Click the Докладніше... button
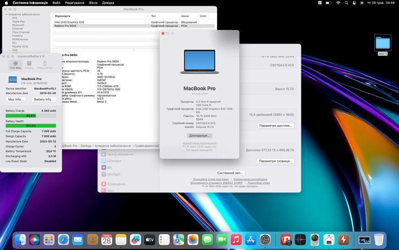Image resolution: width=399 pixels, height=250 pixels. click(199, 136)
